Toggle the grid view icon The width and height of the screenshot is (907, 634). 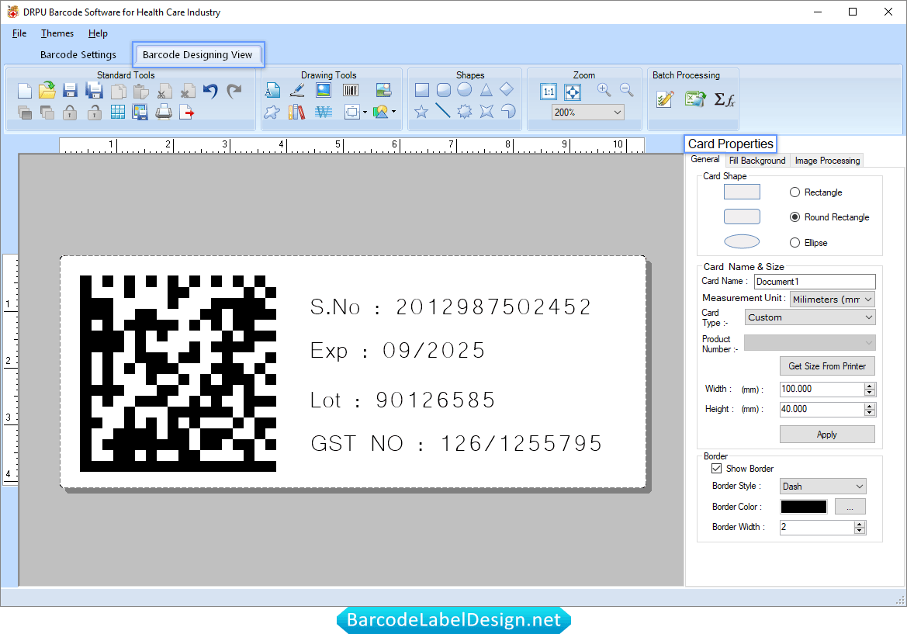point(117,113)
